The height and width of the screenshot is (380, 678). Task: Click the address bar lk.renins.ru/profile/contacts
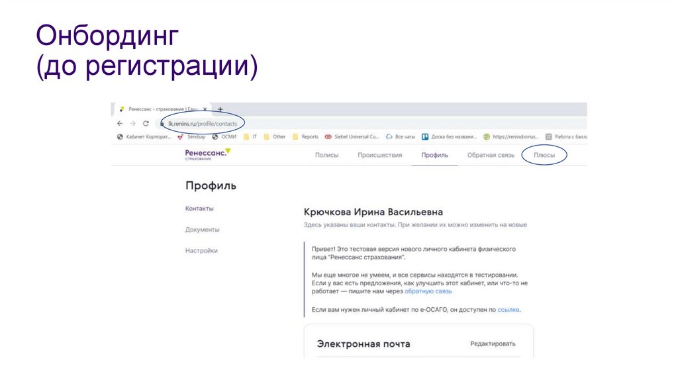point(203,124)
